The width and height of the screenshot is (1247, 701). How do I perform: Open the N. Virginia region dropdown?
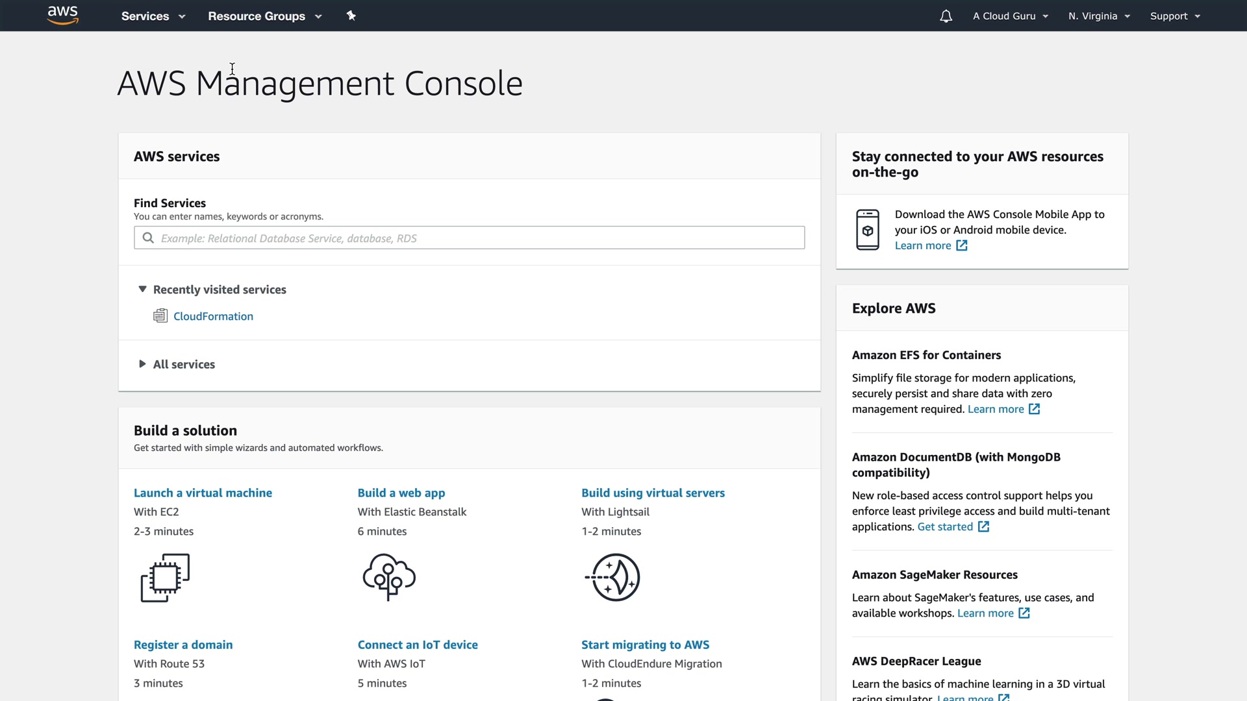coord(1099,16)
